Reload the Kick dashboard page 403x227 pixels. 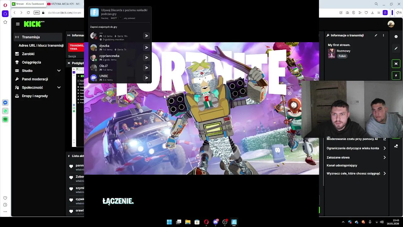tap(28, 13)
